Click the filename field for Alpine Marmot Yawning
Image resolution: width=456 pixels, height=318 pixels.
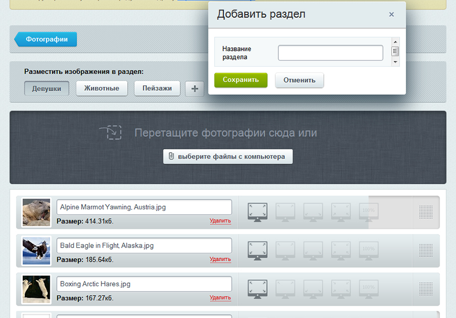click(144, 207)
